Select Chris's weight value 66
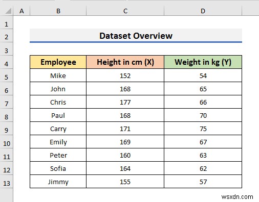Image resolution: width=259 pixels, height=202 pixels. pyautogui.click(x=203, y=102)
